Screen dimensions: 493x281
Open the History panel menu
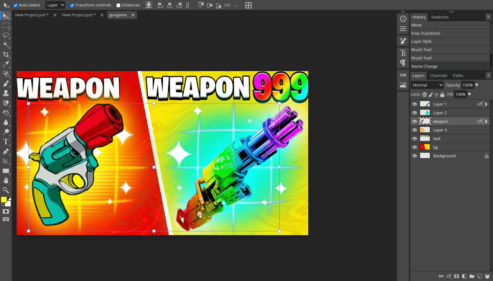[x=488, y=17]
